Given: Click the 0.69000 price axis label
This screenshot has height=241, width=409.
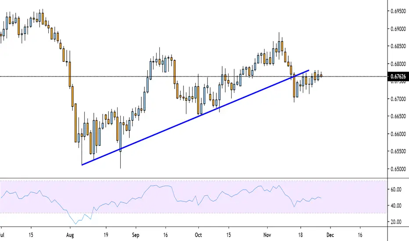Looking at the screenshot, I should click(398, 28).
